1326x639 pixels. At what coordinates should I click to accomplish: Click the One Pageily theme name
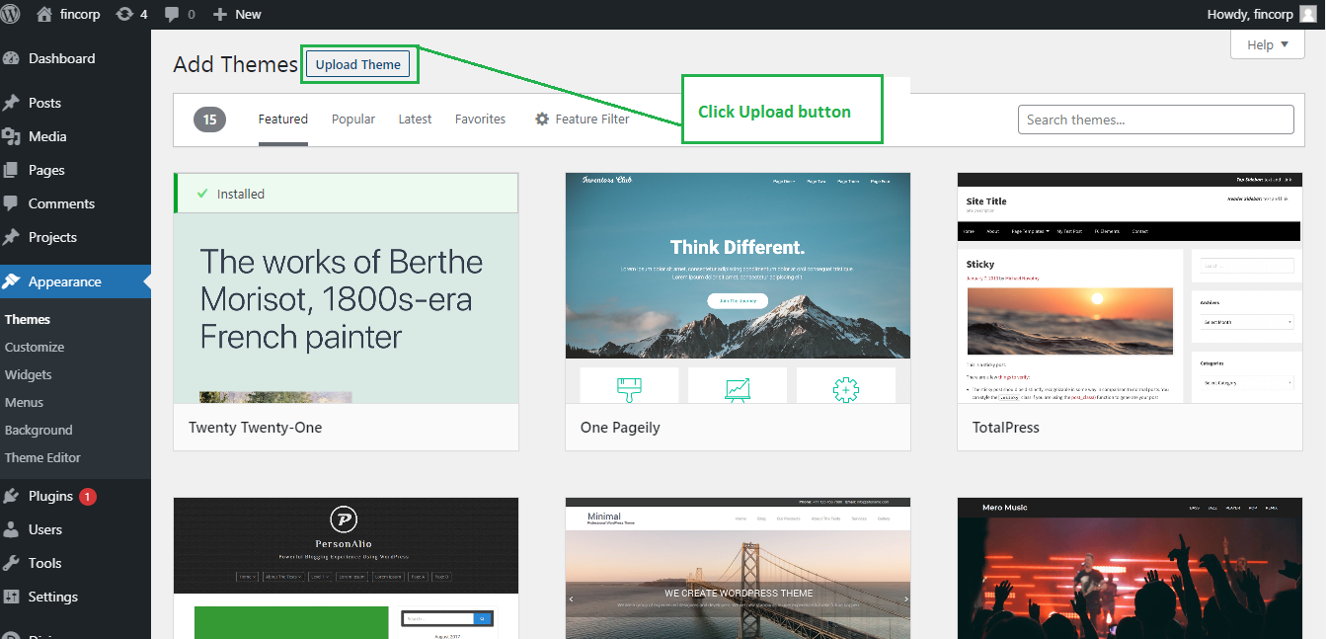[x=620, y=428]
